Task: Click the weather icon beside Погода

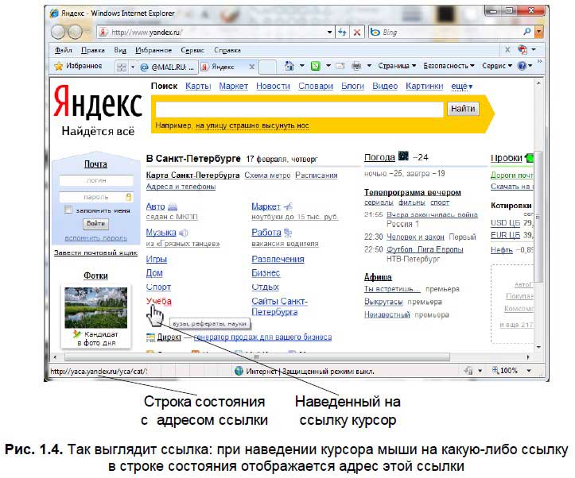Action: click(x=403, y=156)
